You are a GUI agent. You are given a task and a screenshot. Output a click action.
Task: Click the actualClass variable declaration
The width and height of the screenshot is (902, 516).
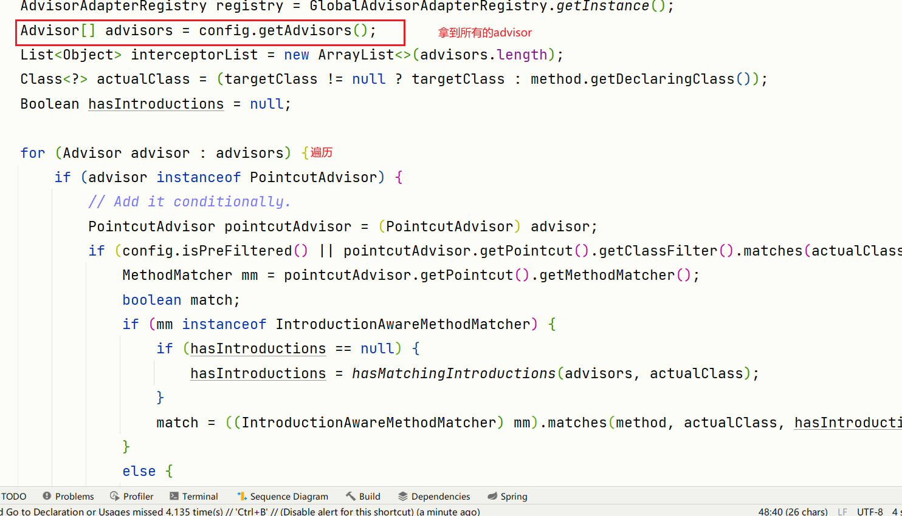143,80
